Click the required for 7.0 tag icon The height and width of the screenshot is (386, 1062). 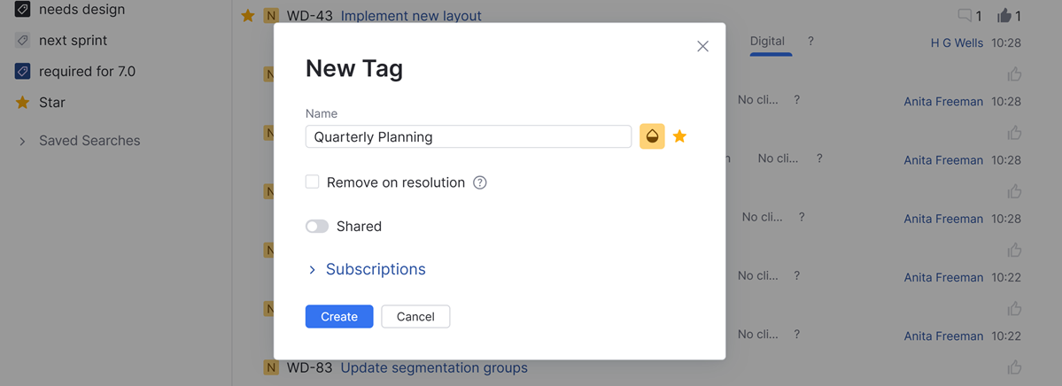click(x=23, y=71)
